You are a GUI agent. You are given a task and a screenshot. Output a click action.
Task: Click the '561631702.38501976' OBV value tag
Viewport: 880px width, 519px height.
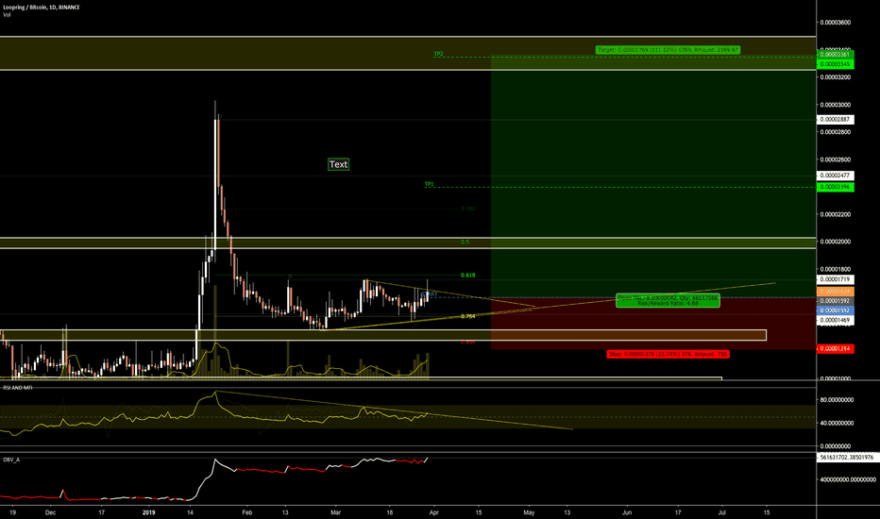tap(847, 458)
